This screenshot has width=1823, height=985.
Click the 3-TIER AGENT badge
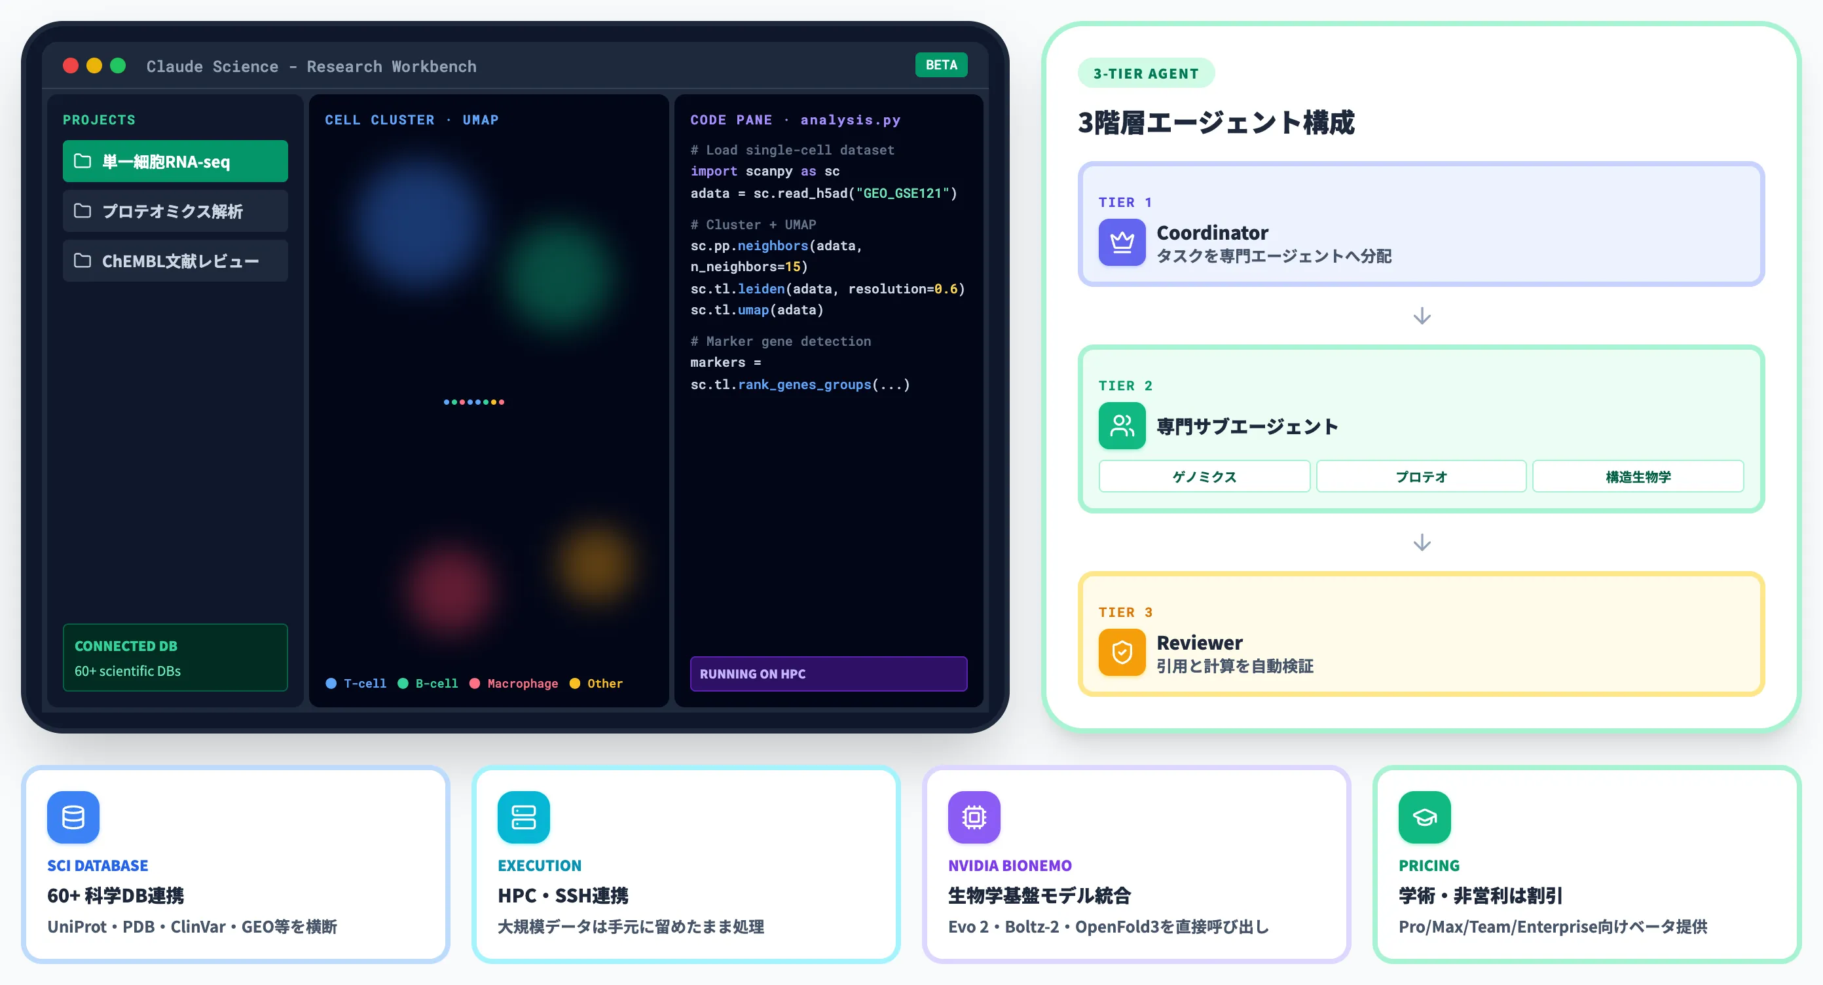1146,73
